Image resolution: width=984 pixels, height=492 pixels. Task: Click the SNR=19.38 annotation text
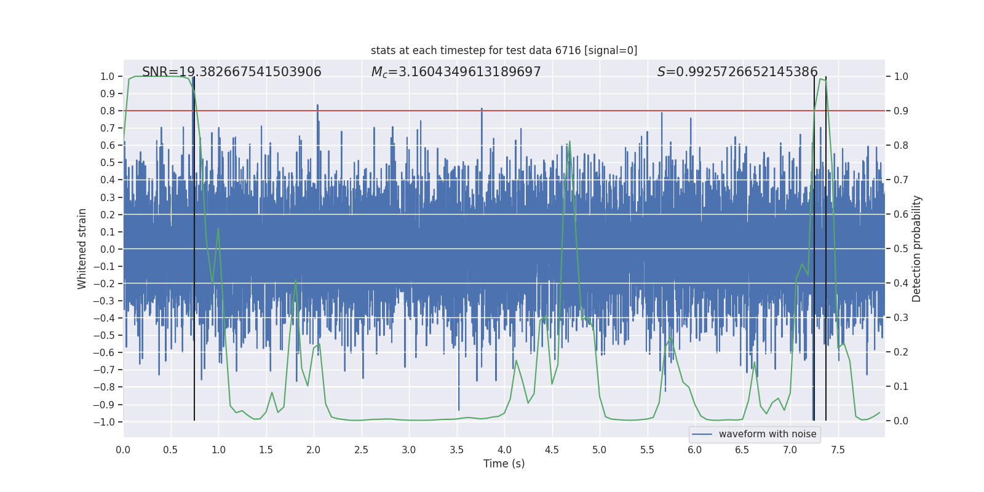coord(232,72)
